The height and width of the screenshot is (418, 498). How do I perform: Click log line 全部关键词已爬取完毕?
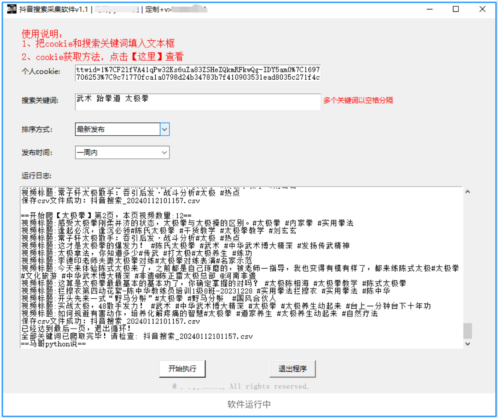pos(137,336)
